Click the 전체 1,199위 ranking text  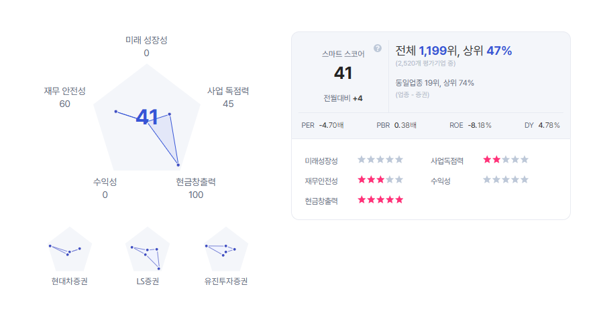pyautogui.click(x=427, y=51)
